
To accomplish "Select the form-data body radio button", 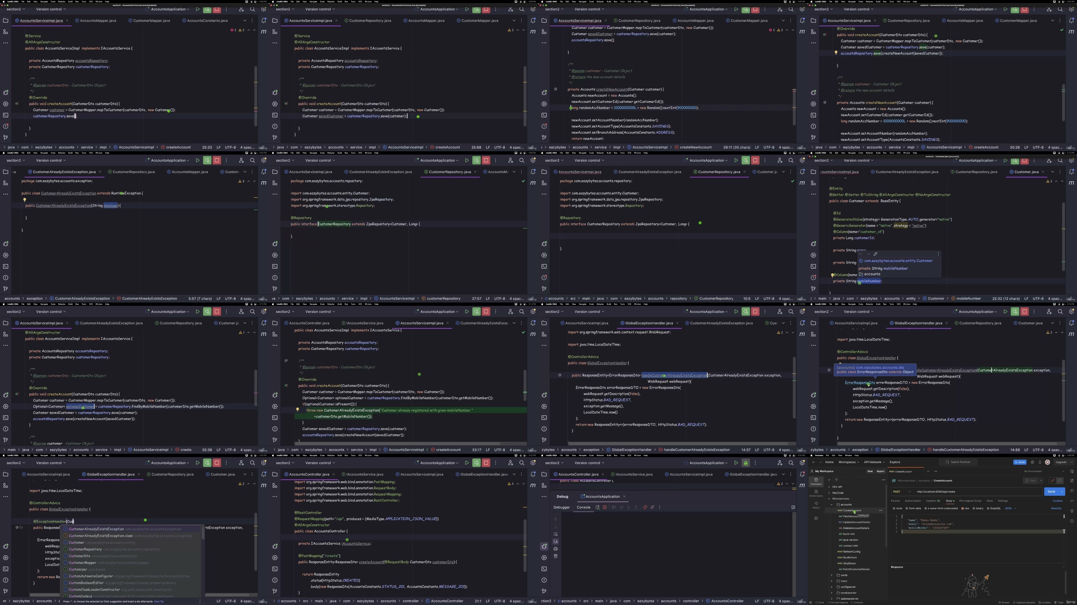I will click(906, 508).
